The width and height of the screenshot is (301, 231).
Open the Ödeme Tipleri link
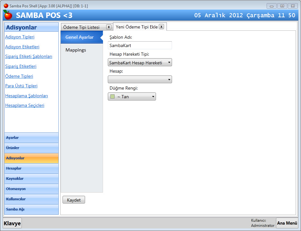click(19, 76)
